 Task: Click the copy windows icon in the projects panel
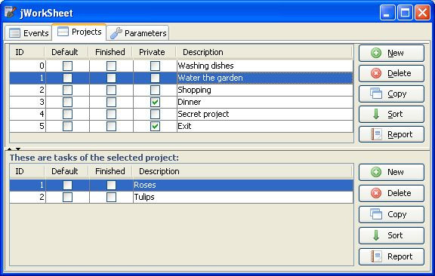click(x=376, y=94)
